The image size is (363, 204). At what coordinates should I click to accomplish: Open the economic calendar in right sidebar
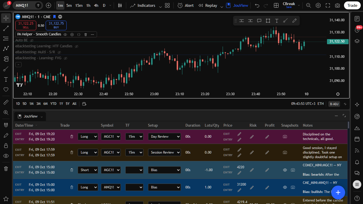pyautogui.click(x=357, y=139)
